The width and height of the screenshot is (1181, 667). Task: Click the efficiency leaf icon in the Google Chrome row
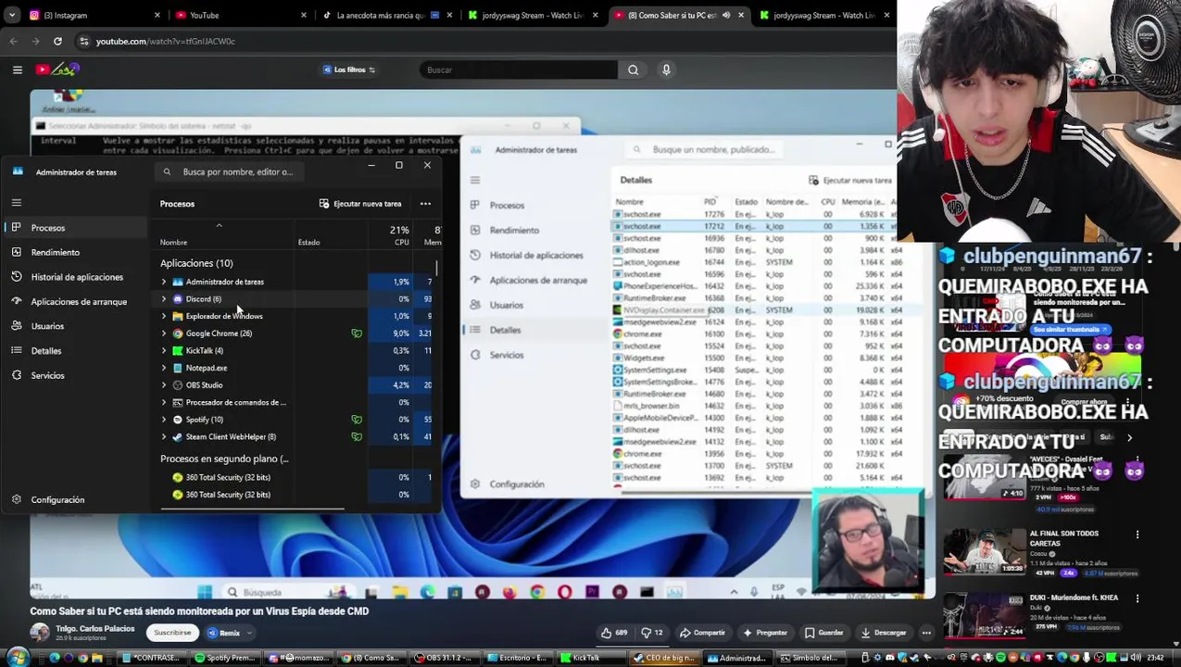[357, 333]
